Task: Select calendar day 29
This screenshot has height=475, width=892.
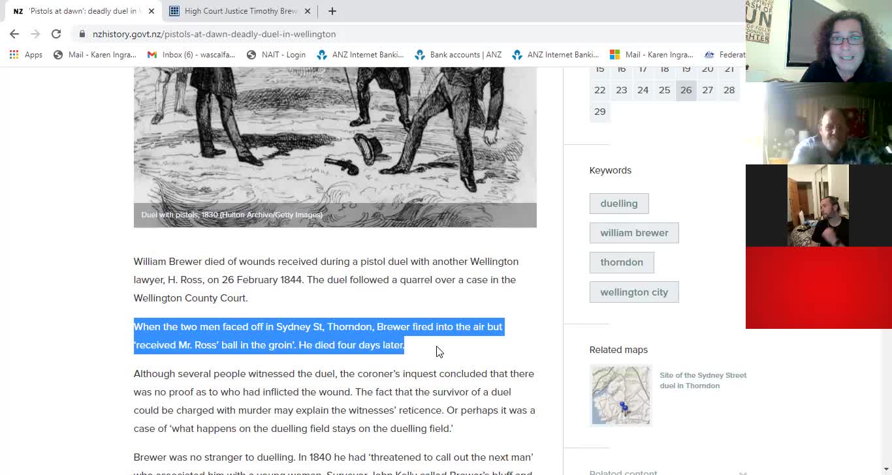Action: 599,112
